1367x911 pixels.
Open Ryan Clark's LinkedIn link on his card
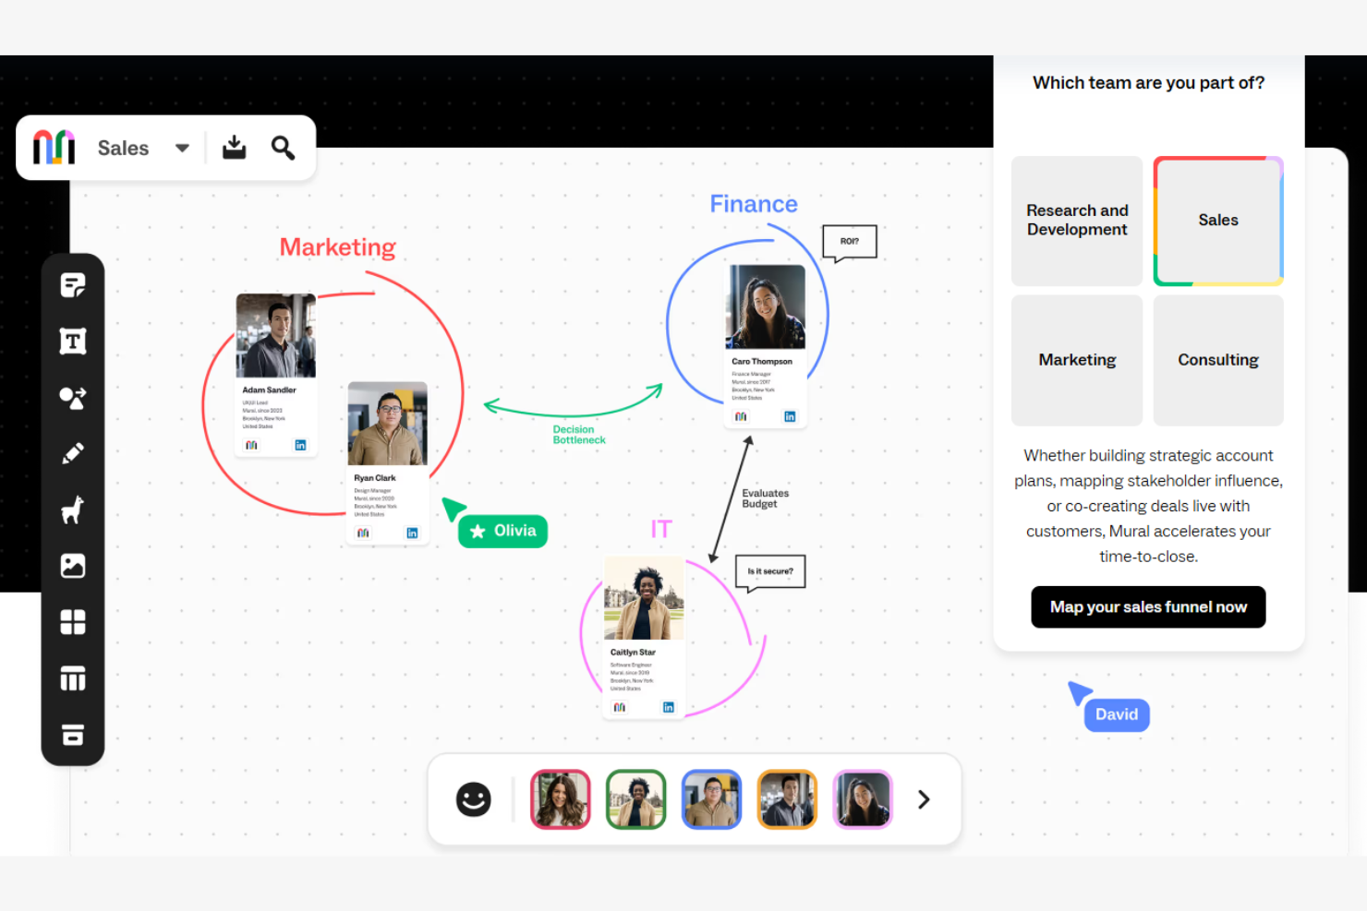412,533
